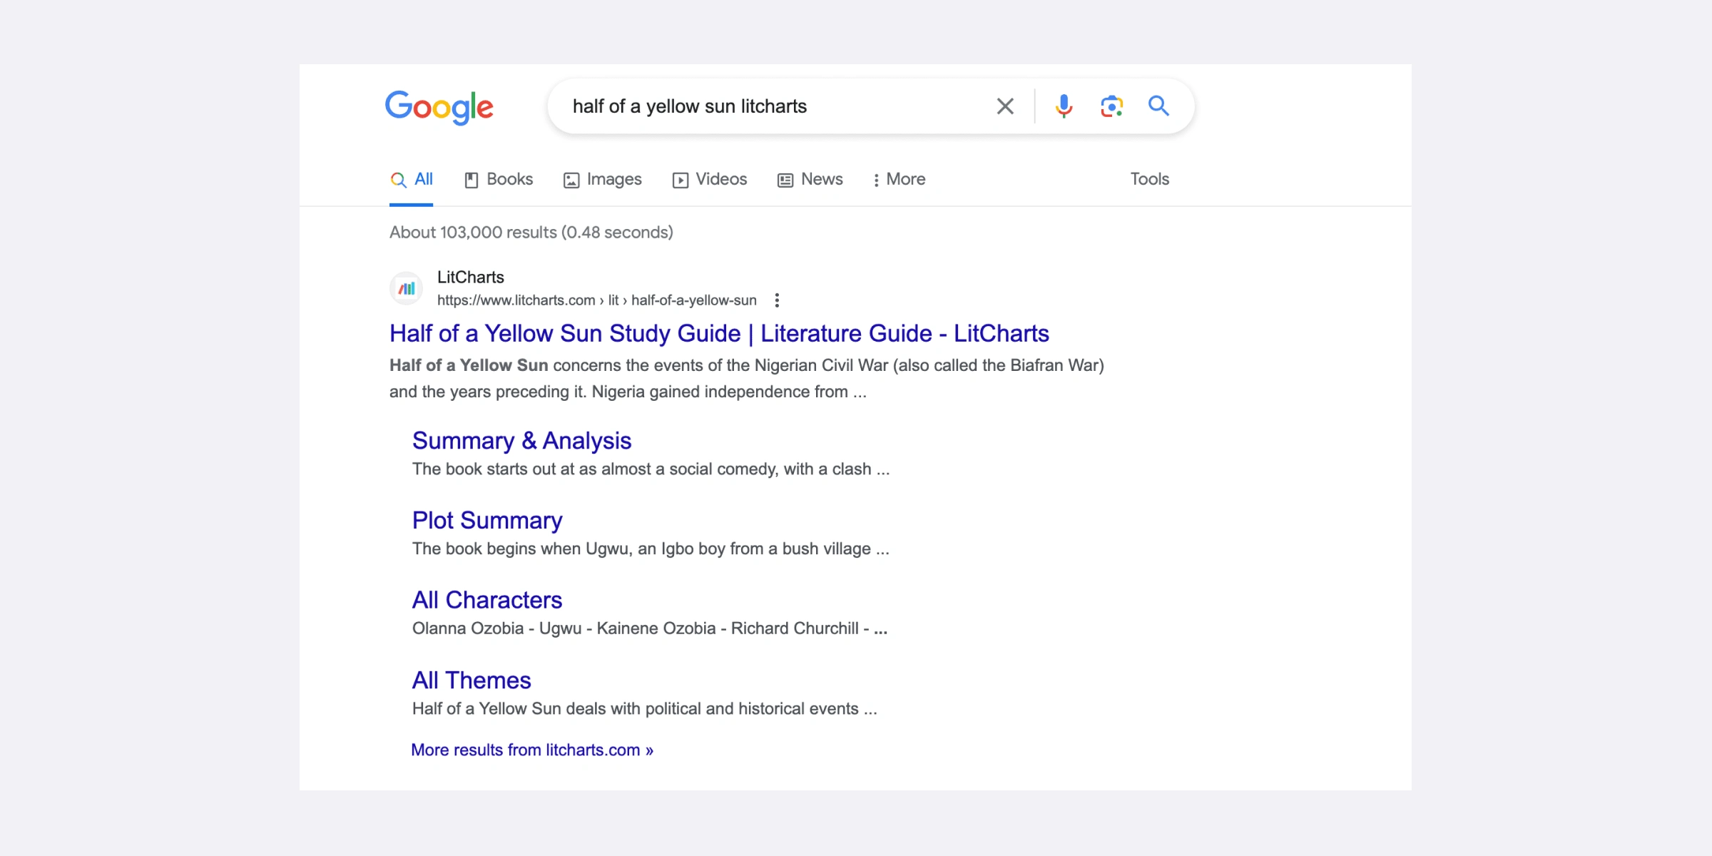Image resolution: width=1712 pixels, height=856 pixels.
Task: Click the clear search X icon
Action: click(1004, 106)
